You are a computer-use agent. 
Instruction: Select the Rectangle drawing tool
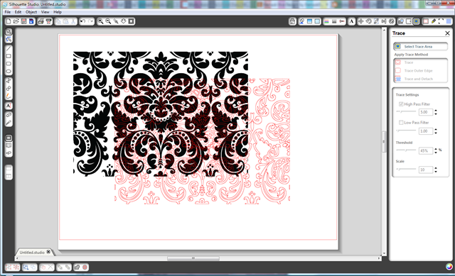click(9, 56)
